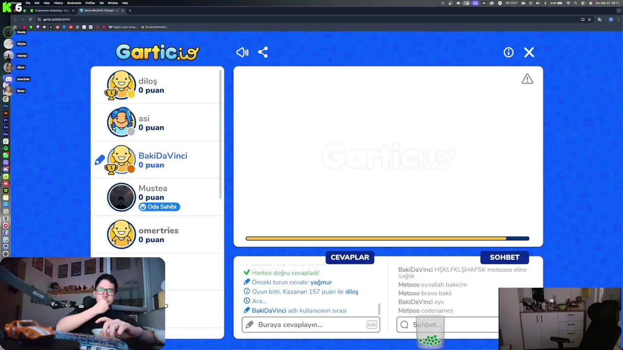Click the pencil icon beside BakiDaVinci

click(99, 159)
